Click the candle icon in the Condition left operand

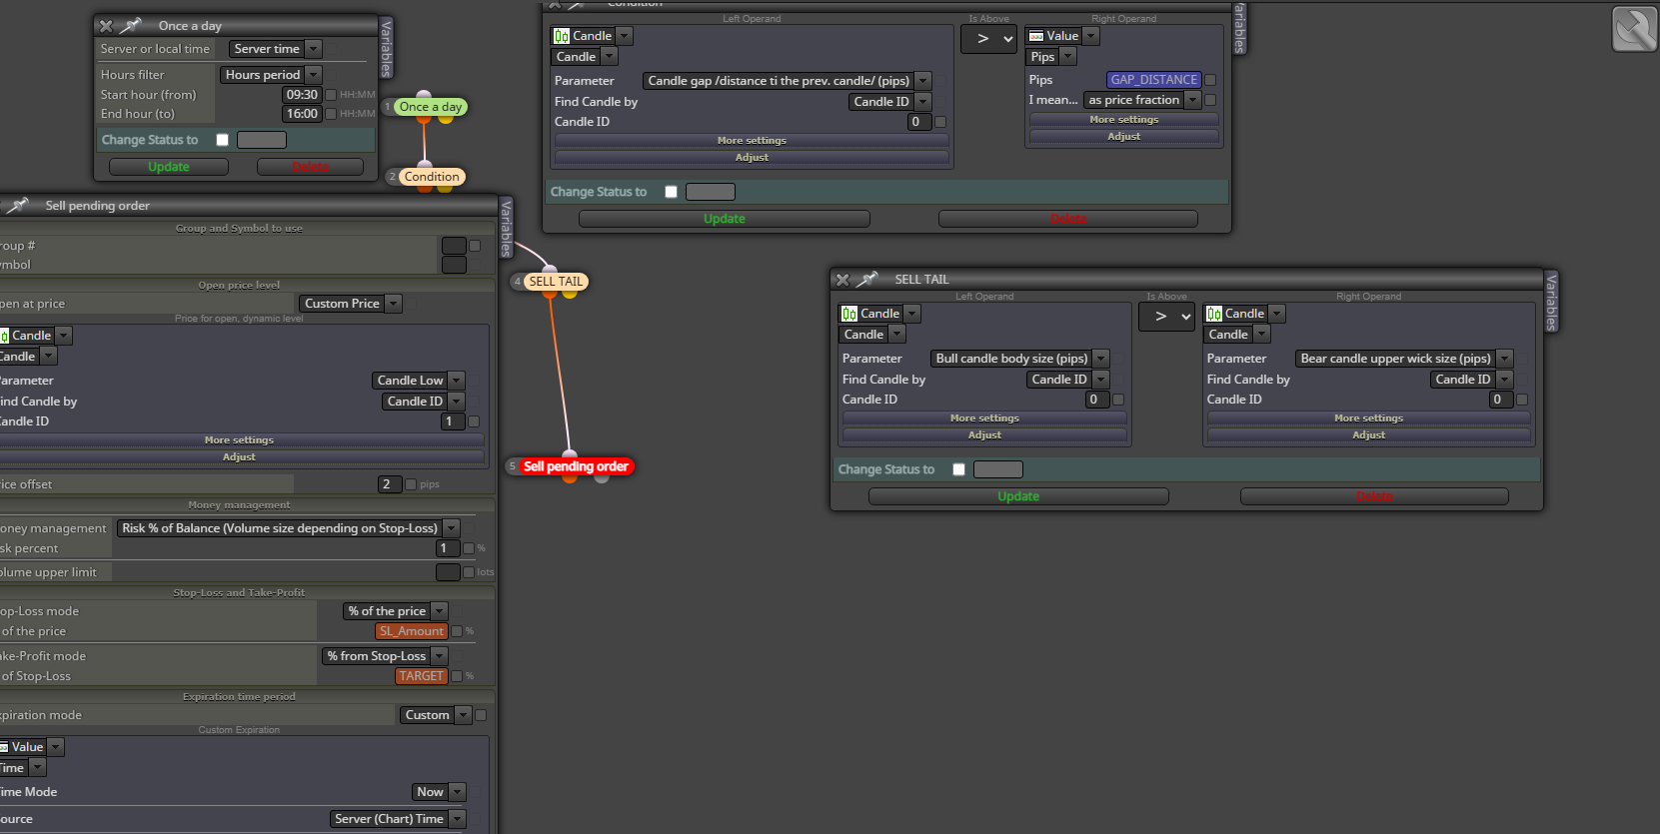[562, 36]
